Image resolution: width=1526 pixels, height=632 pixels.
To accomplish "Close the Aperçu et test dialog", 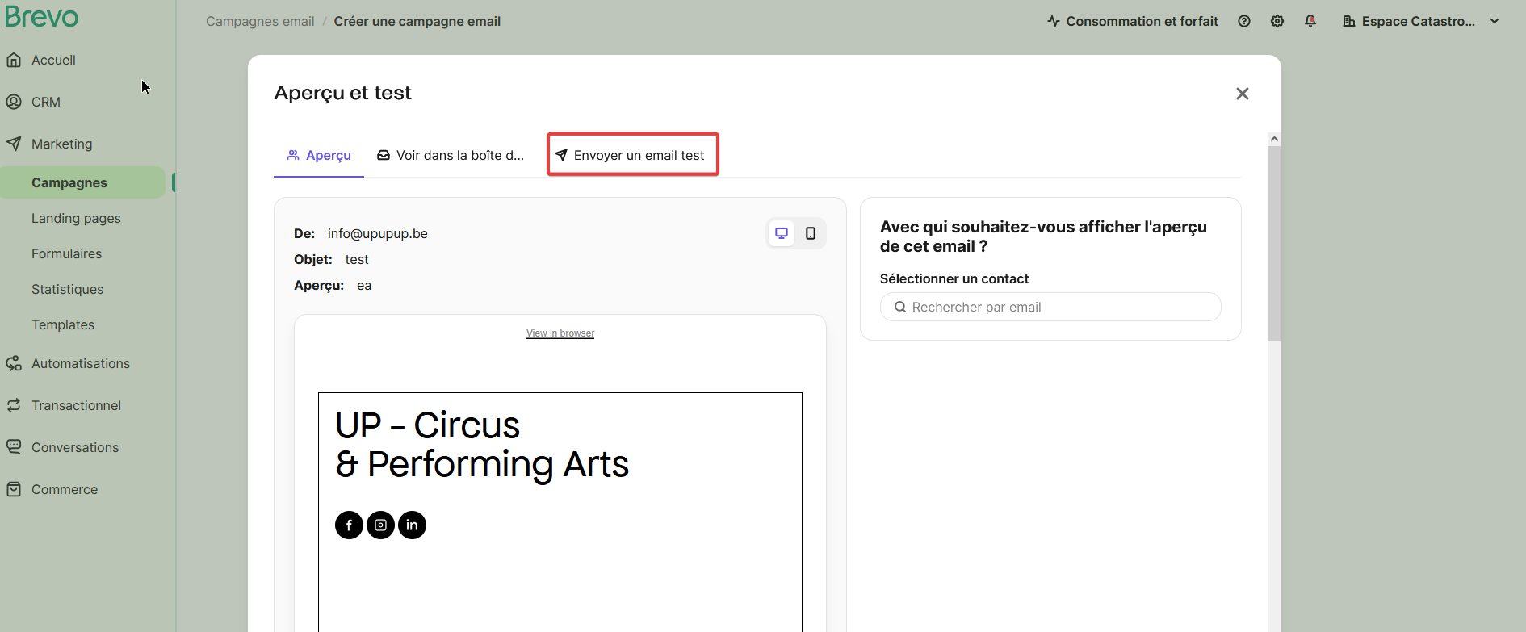I will coord(1242,94).
